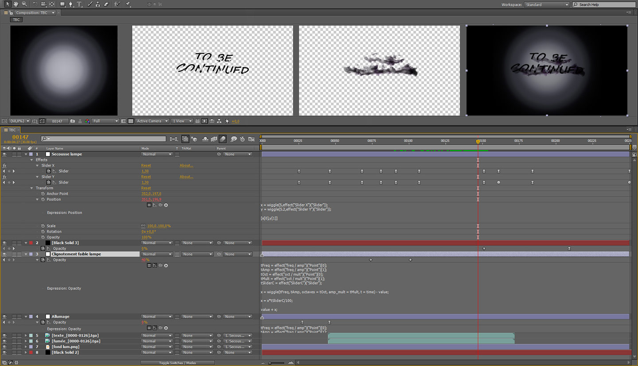Select the Pan Behind anchor tool
This screenshot has height=366, width=638.
pyautogui.click(x=52, y=4)
